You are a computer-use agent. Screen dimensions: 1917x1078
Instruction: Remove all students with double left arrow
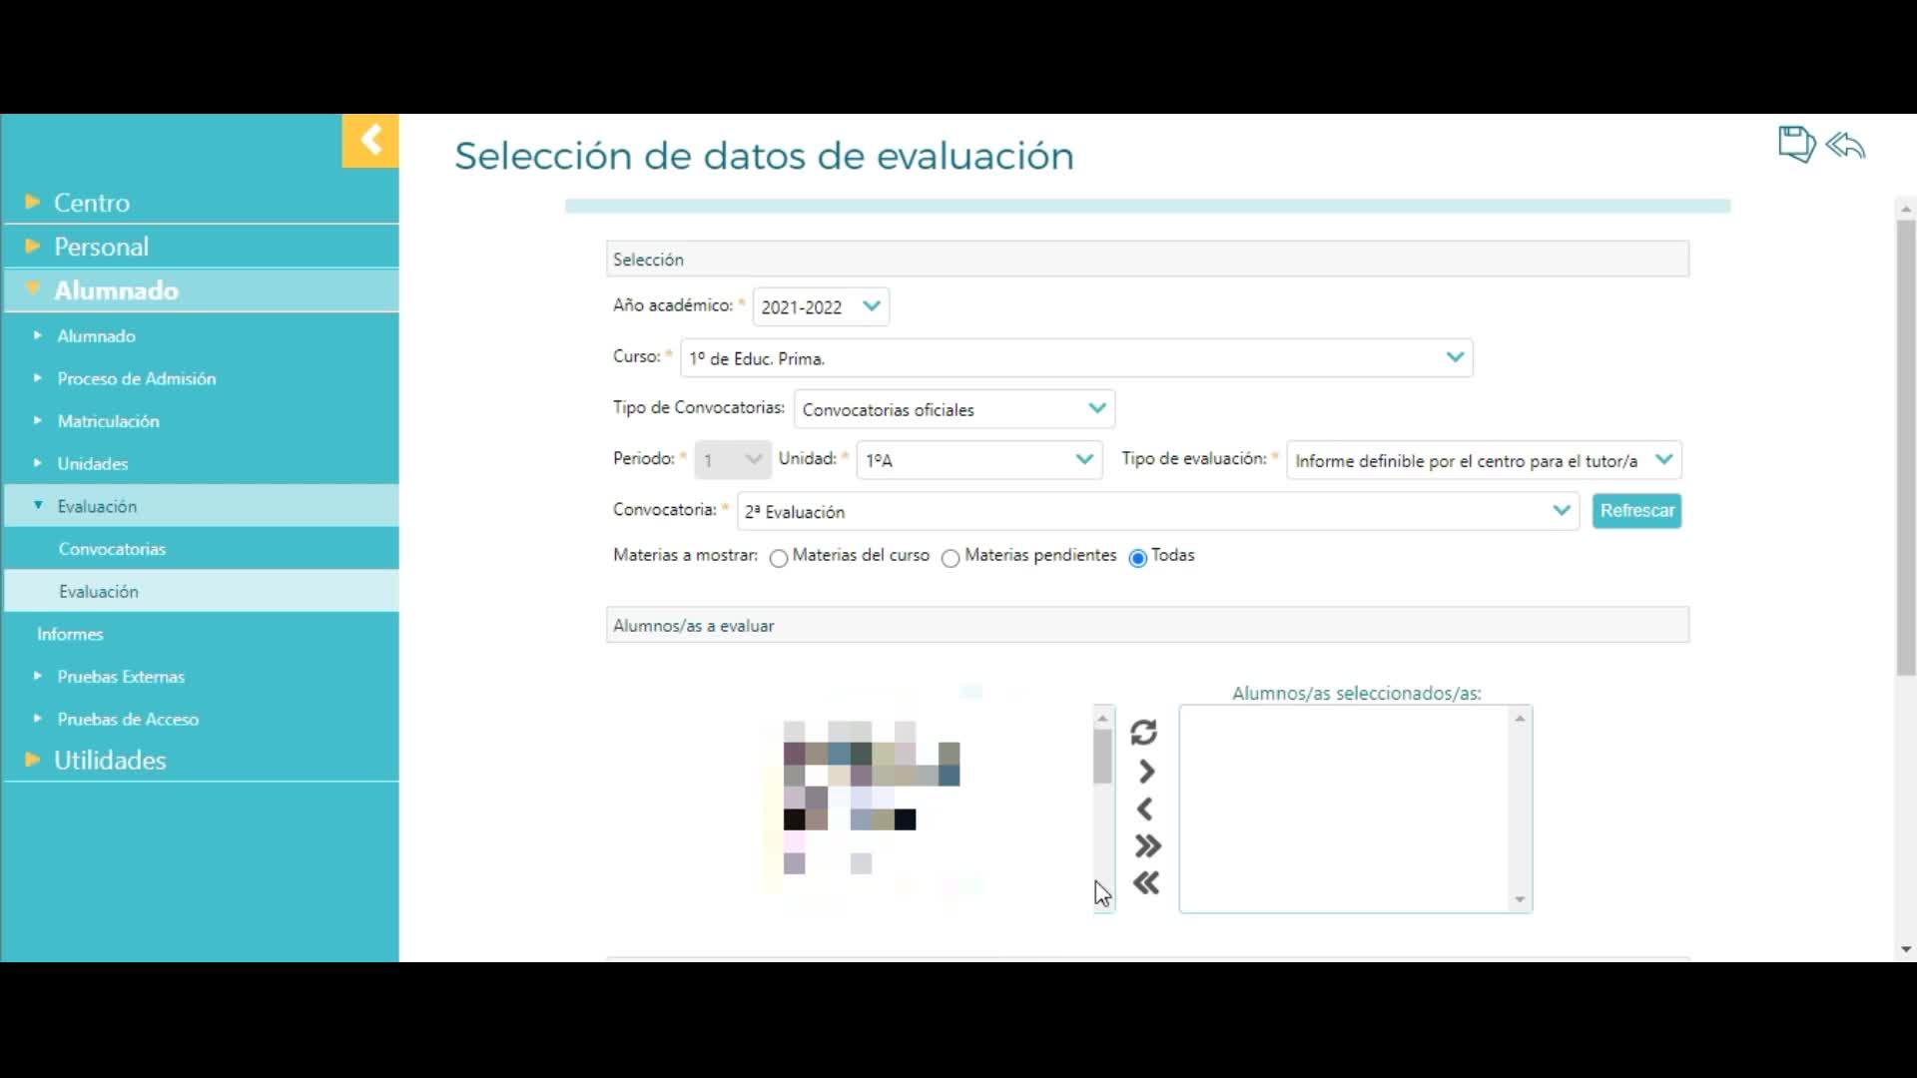(x=1146, y=883)
